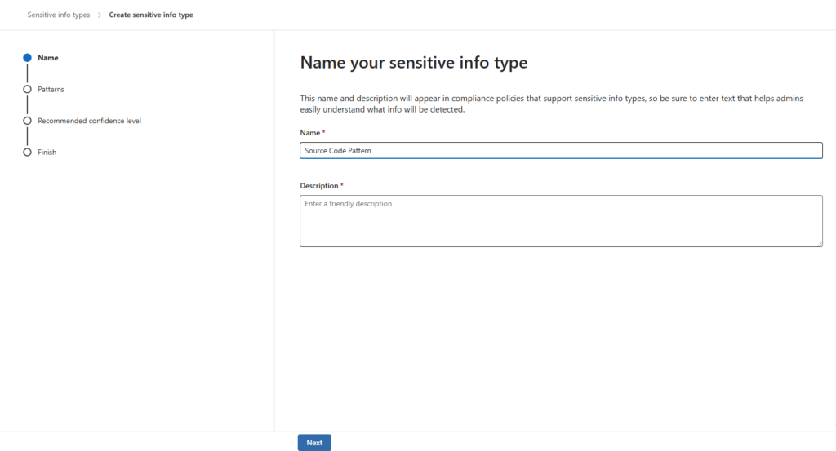Click the 'Name your sensitive info type' heading
This screenshot has width=836, height=451.
click(x=414, y=63)
